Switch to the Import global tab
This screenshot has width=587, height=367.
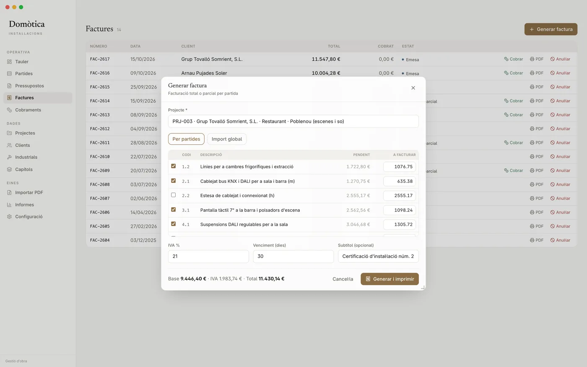coord(227,139)
